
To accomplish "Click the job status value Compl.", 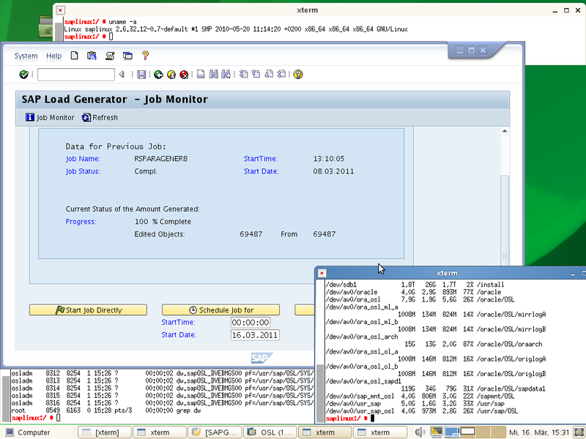I will coord(146,171).
